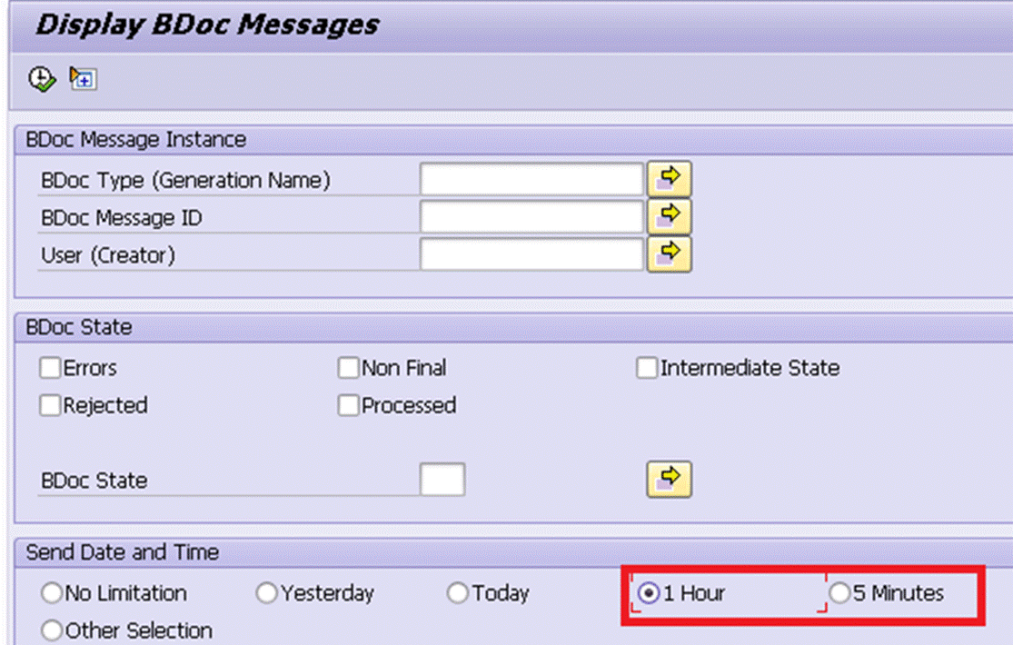The height and width of the screenshot is (645, 1013).
Task: Focus the small BDoc State input field
Action: (442, 479)
